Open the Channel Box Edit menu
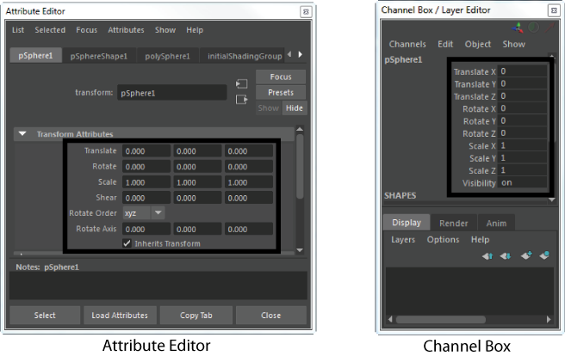The height and width of the screenshot is (356, 565). click(445, 44)
